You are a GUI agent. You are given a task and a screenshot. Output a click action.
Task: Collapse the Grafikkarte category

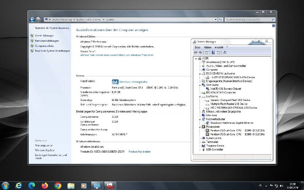pos(200,85)
